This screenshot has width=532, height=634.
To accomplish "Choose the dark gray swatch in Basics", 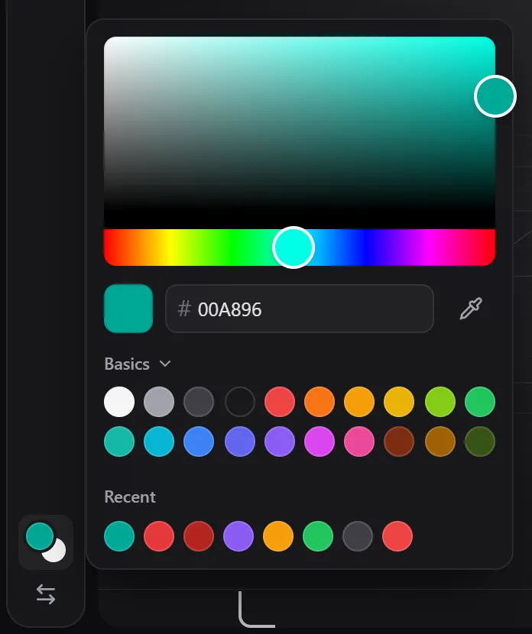I will coord(199,402).
